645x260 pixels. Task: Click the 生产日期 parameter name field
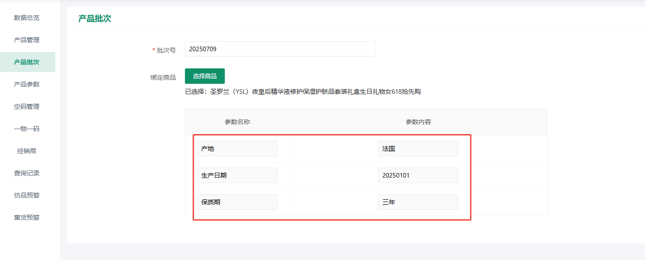coord(237,175)
